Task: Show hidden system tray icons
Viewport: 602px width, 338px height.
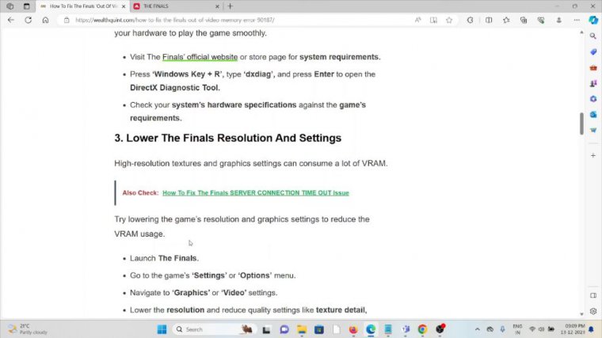Action: pos(476,329)
